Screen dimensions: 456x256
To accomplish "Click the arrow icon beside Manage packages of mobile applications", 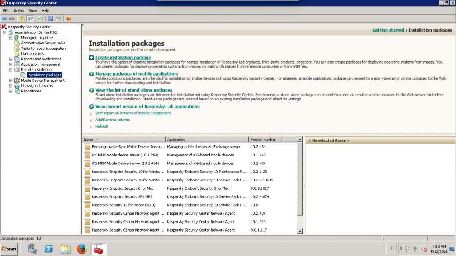I will pyautogui.click(x=91, y=74).
